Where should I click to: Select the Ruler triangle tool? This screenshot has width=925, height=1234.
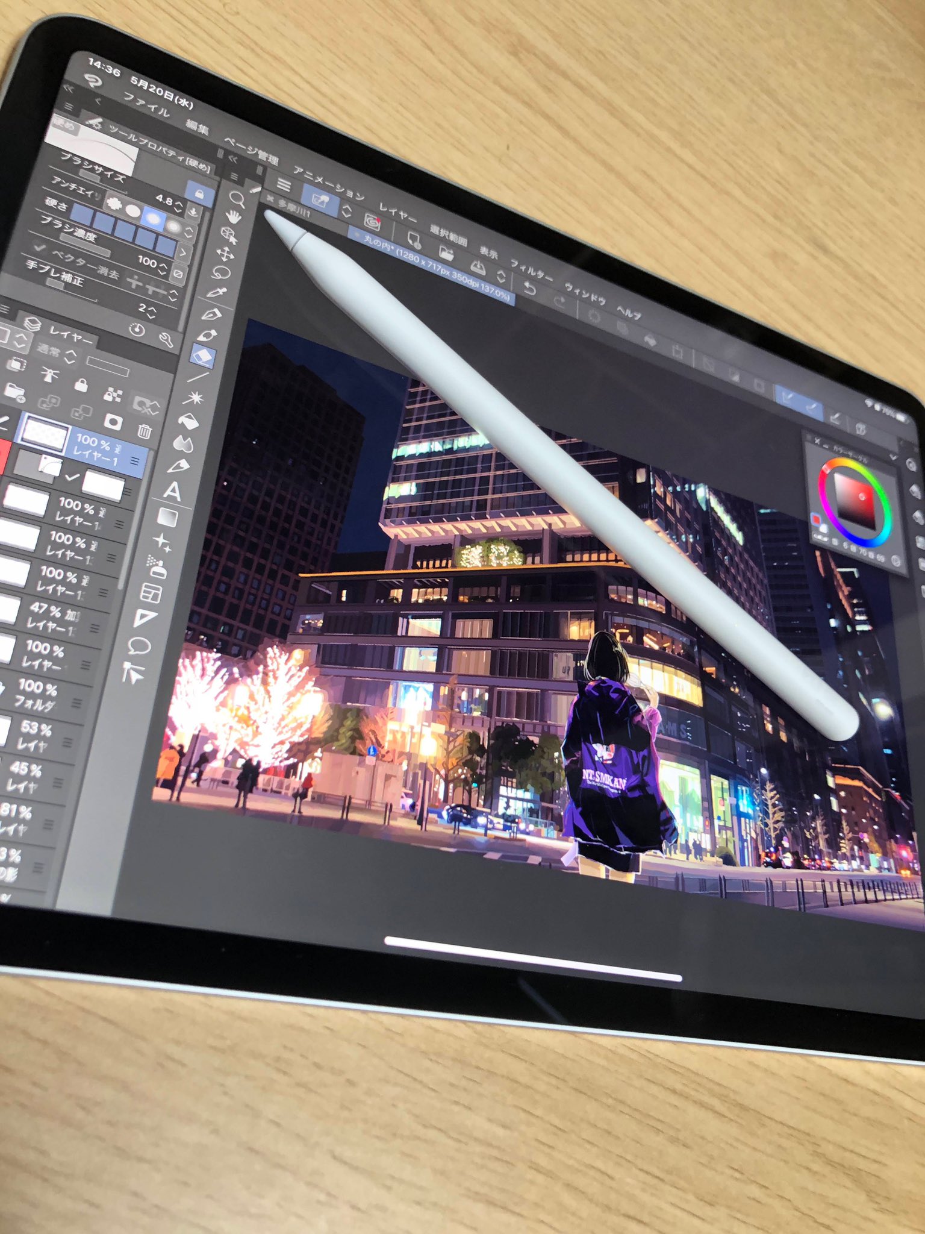tap(145, 618)
